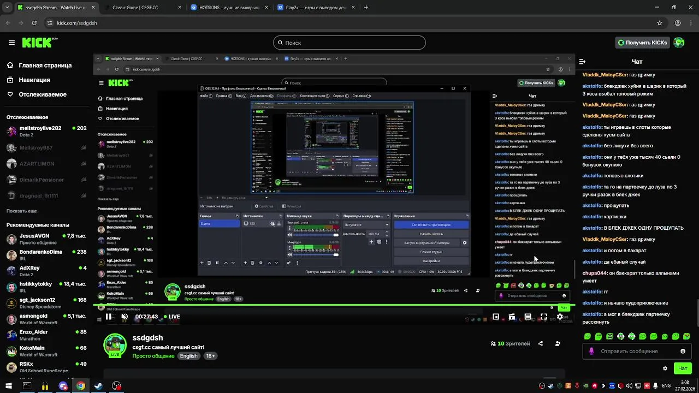Bookmark this page with the star icon
The height and width of the screenshot is (393, 699).
660,23
